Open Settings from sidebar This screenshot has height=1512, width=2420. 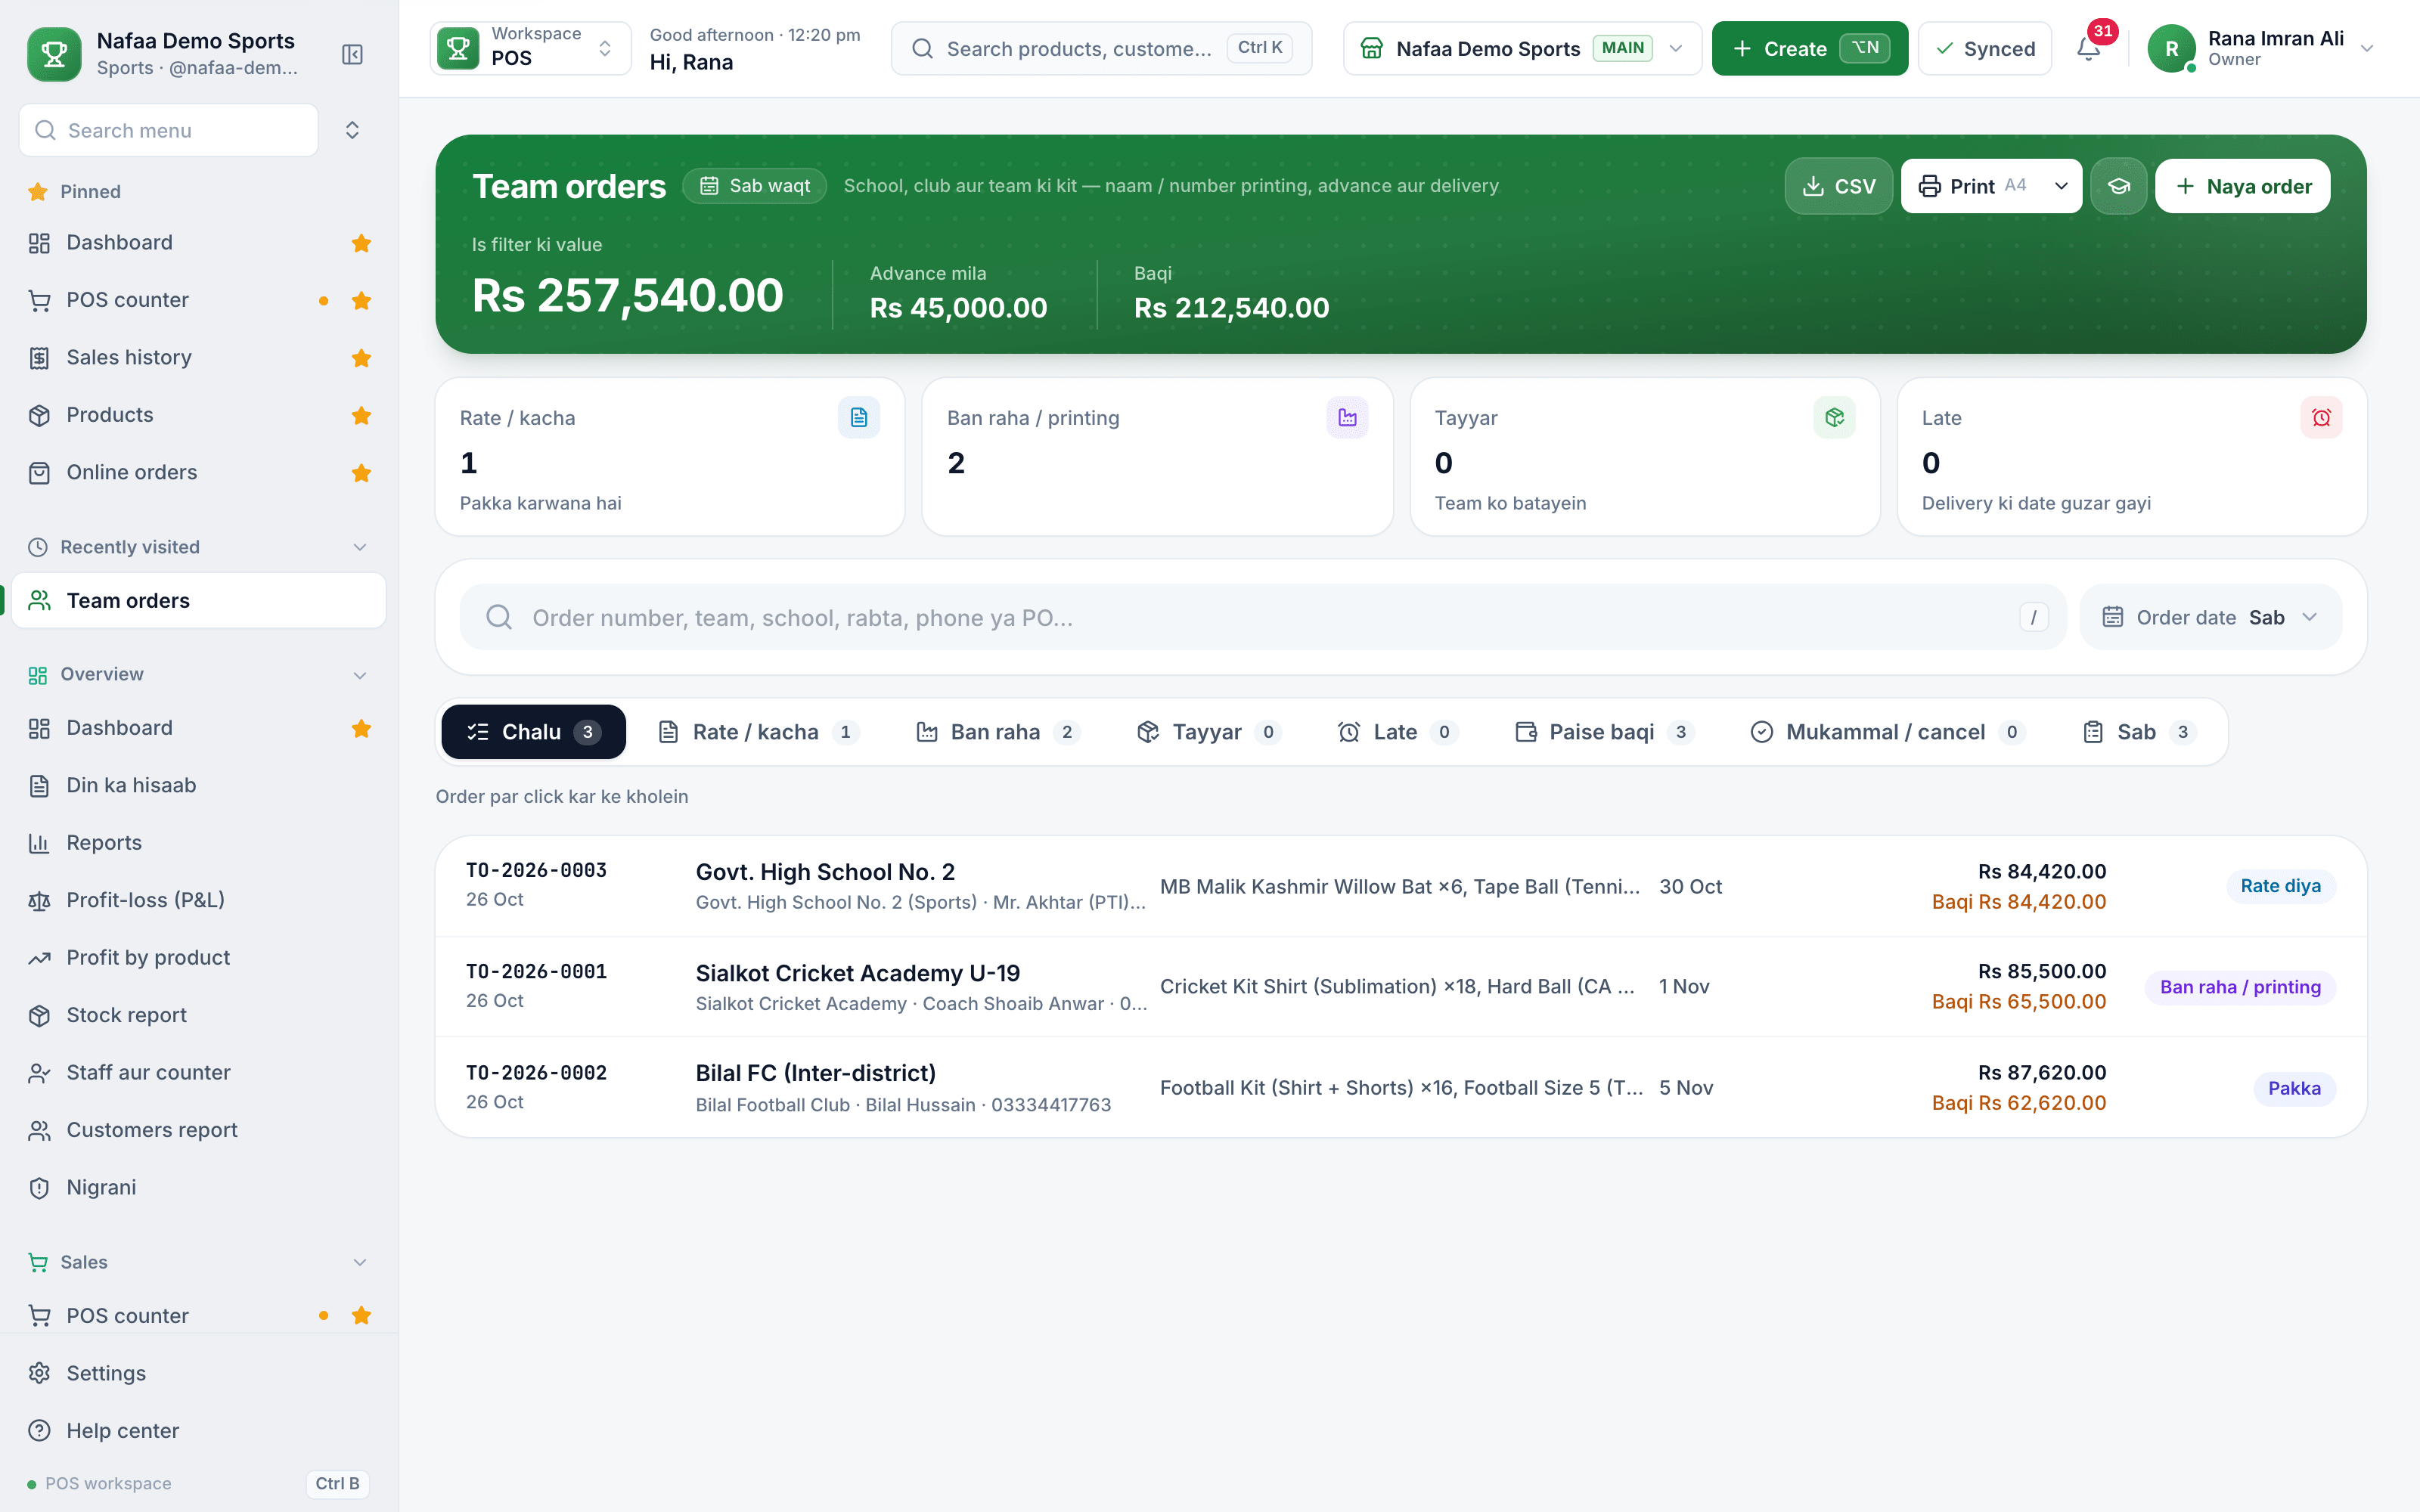(199, 1373)
